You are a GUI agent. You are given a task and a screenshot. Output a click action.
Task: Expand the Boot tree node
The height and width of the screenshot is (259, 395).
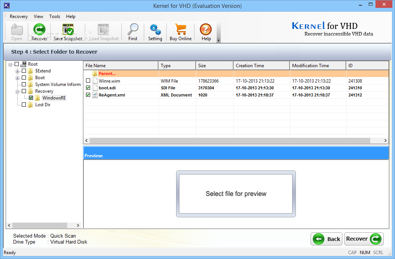[x=17, y=78]
